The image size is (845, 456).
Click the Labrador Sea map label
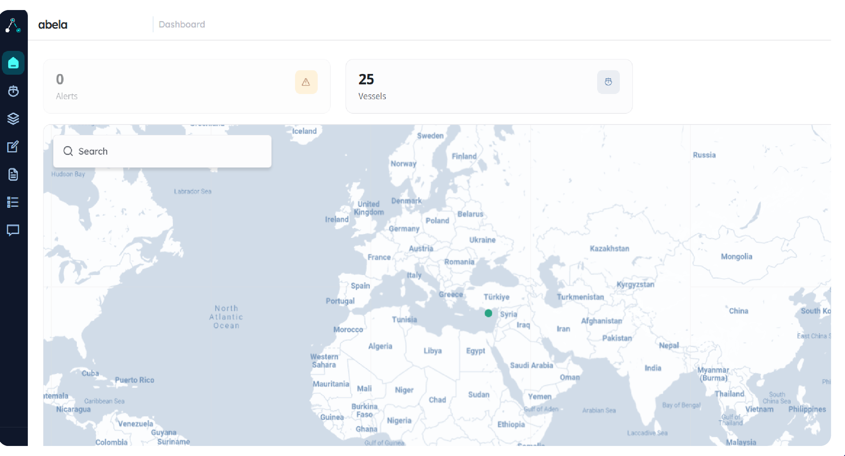192,191
